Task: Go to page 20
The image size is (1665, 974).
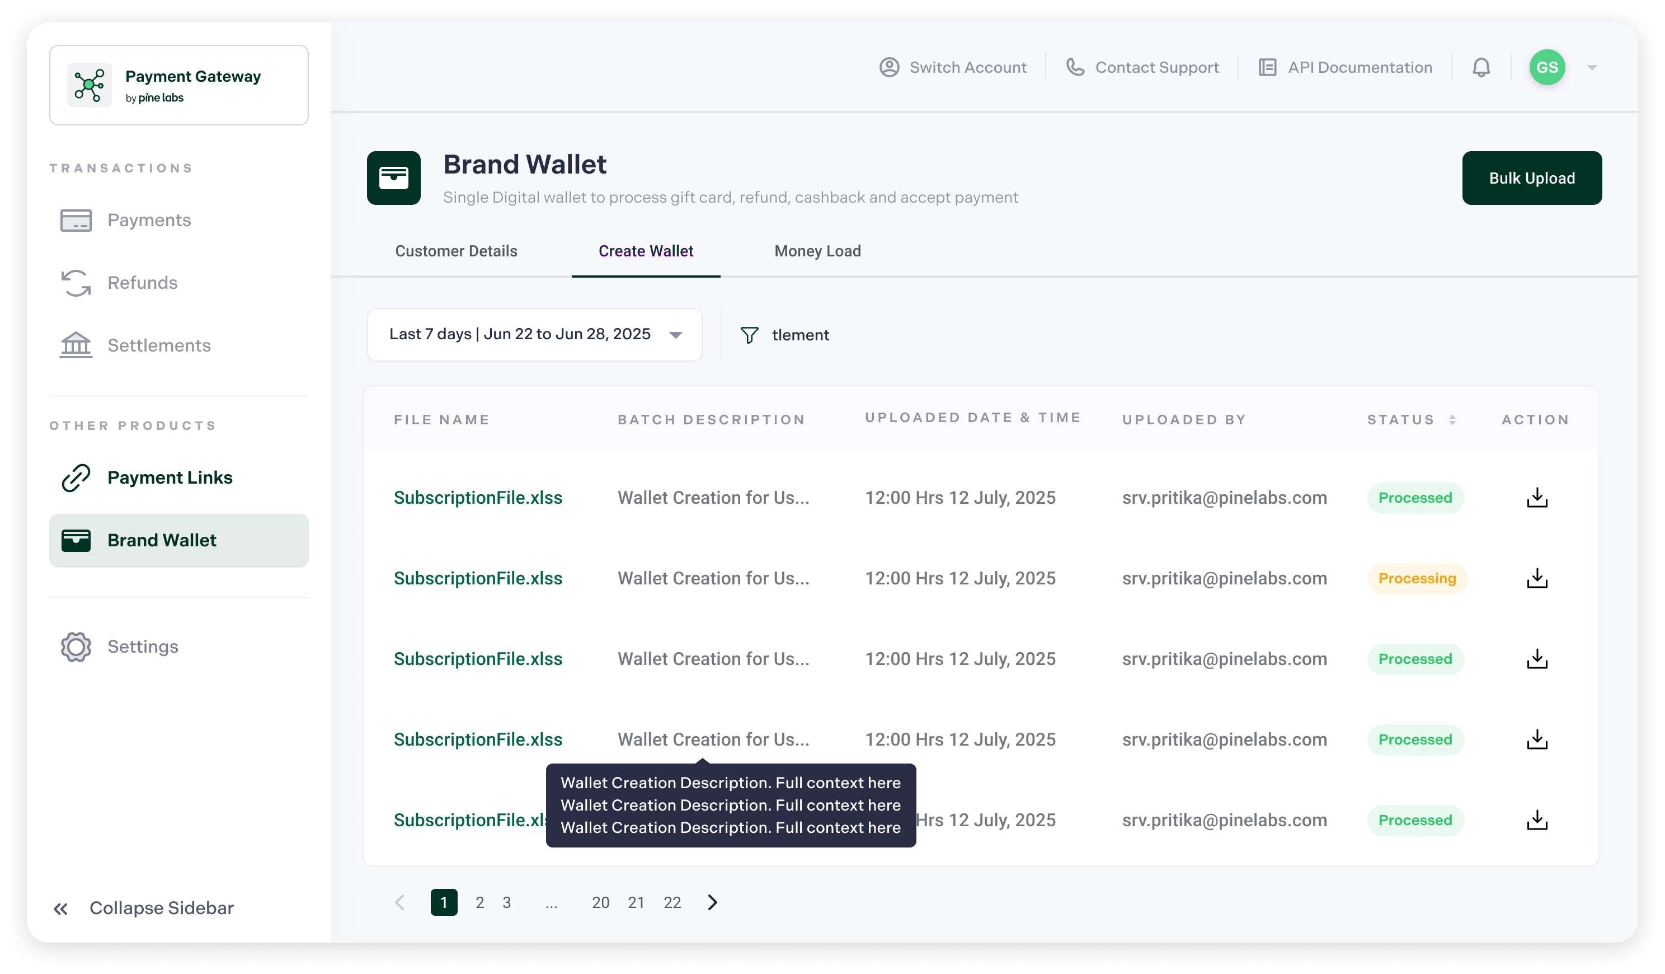Action: (x=600, y=902)
